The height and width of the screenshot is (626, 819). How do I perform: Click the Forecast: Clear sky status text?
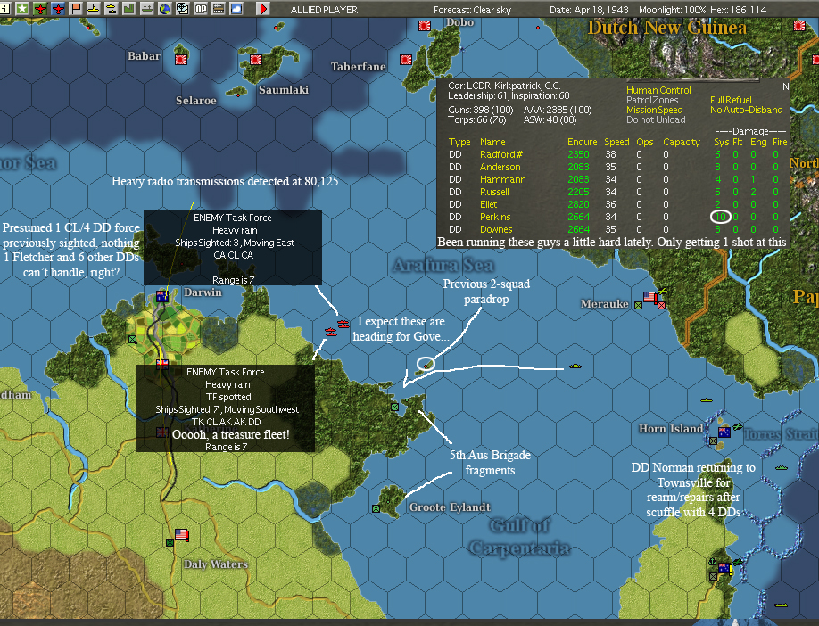472,10
